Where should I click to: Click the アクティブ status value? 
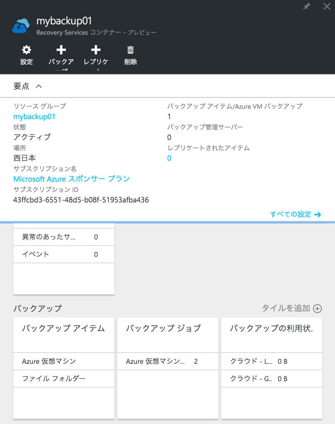click(32, 137)
